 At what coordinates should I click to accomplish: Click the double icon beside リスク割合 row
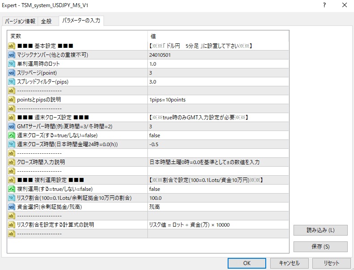(11, 198)
